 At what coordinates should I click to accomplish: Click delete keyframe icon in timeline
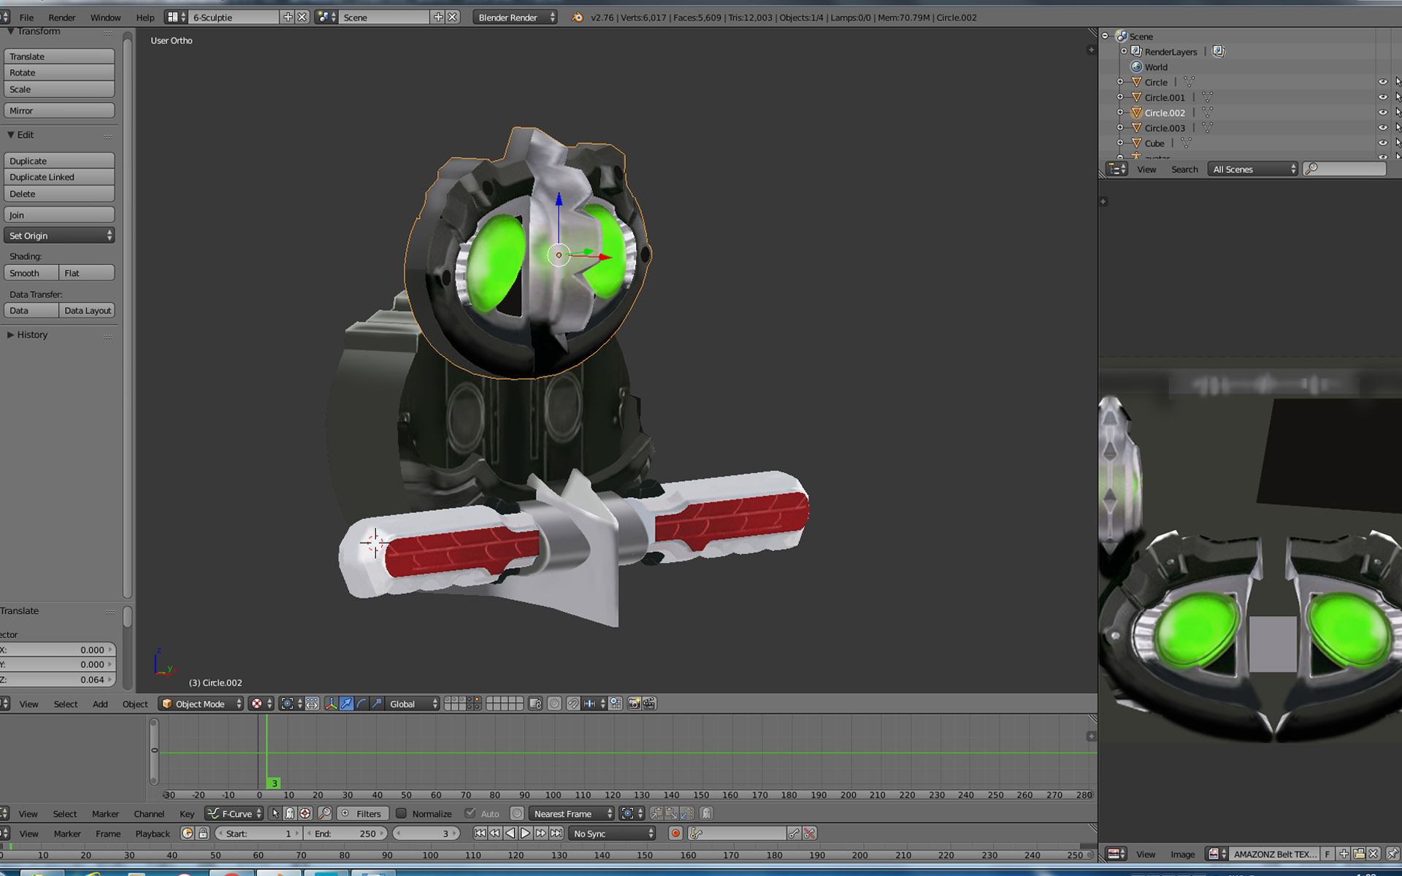coord(809,834)
